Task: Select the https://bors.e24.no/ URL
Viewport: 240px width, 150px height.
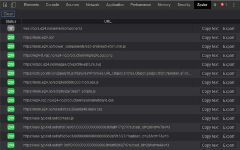Action: click(39, 37)
